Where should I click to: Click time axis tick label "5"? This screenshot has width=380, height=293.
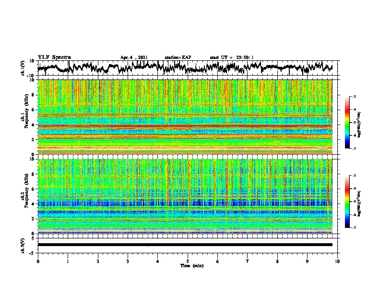click(x=188, y=261)
